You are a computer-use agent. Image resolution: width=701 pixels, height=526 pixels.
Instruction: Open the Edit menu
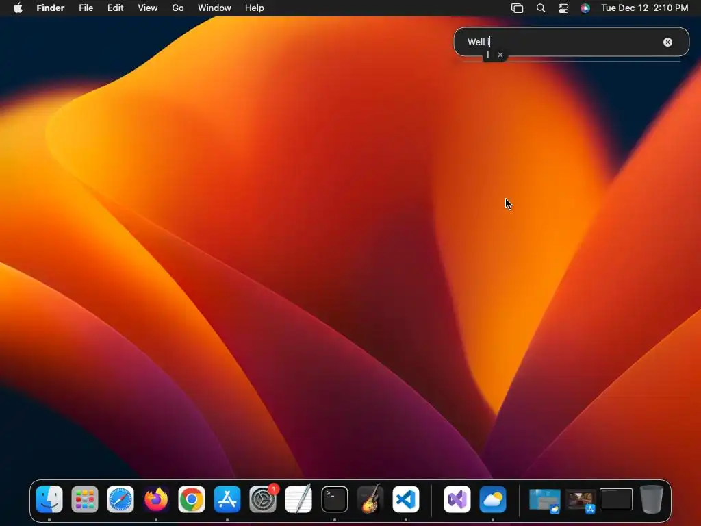(x=115, y=8)
